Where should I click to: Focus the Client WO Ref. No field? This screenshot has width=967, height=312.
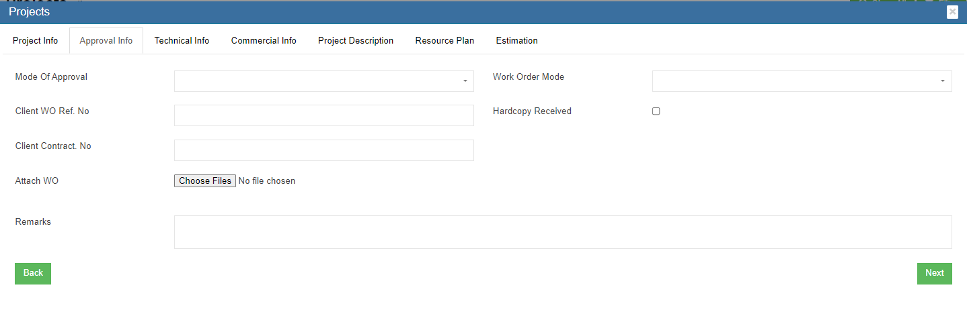coord(323,115)
